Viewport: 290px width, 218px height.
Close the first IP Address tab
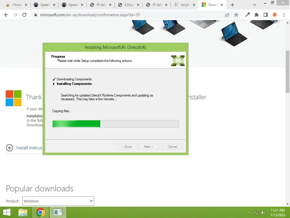point(110,5)
